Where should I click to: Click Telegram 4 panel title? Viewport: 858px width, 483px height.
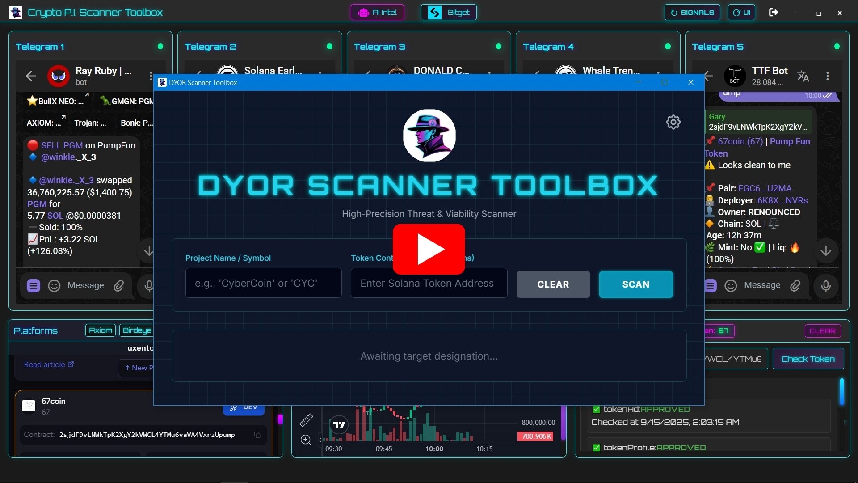click(548, 47)
